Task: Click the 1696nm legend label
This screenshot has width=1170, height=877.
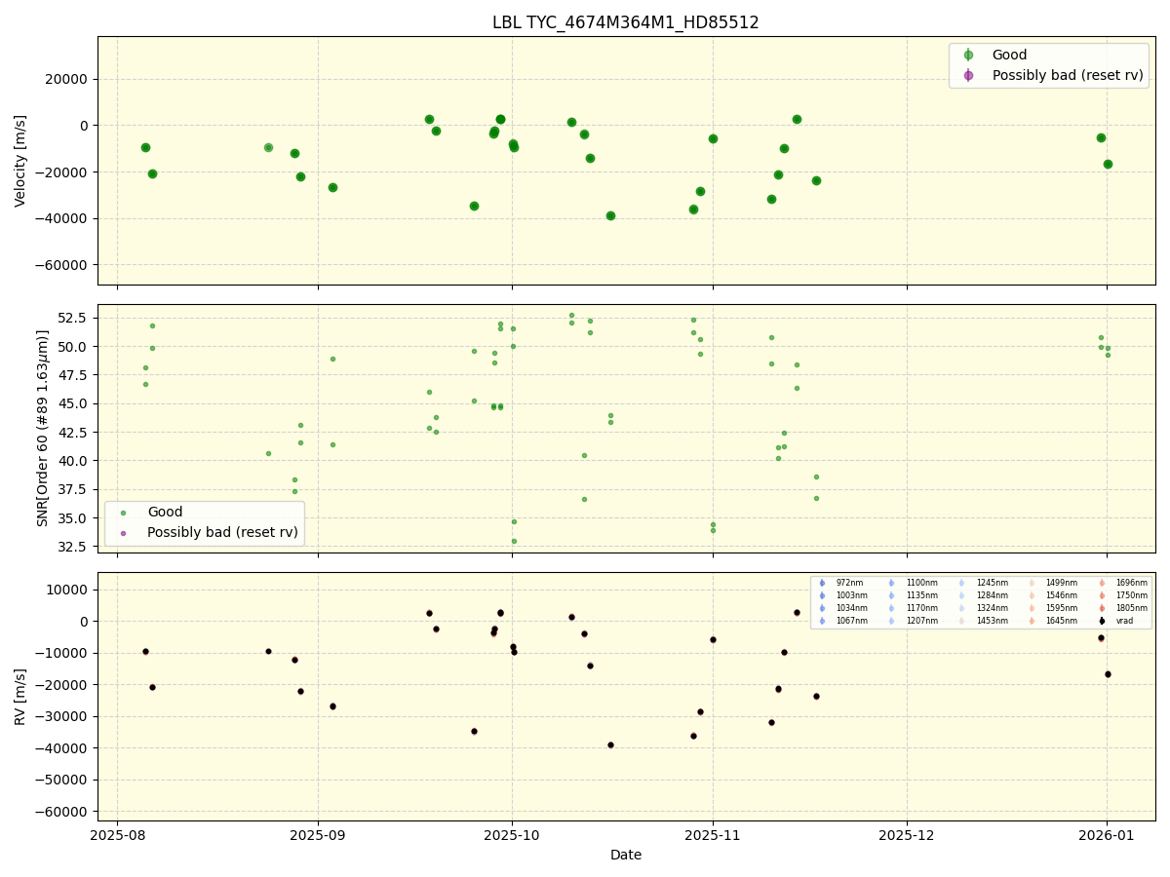Action: (1132, 583)
